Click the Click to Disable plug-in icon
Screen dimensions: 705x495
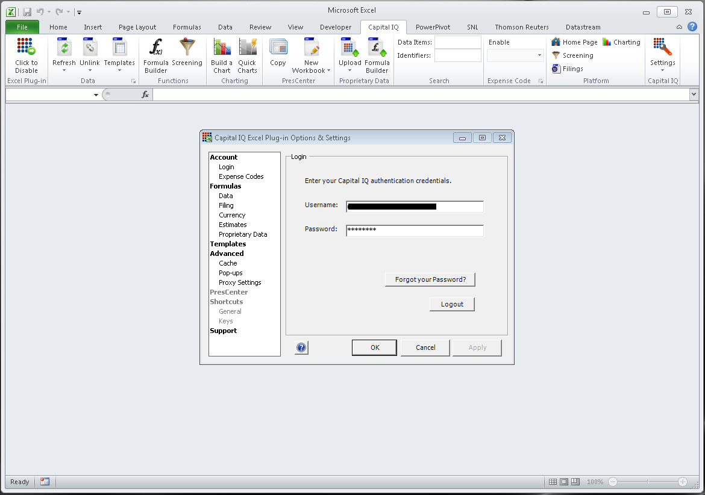tap(26, 47)
